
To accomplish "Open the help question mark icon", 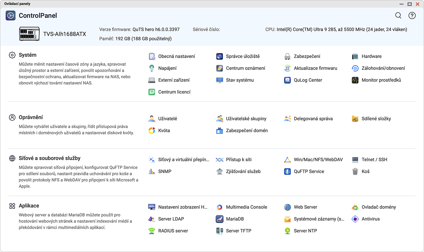I will [x=412, y=16].
